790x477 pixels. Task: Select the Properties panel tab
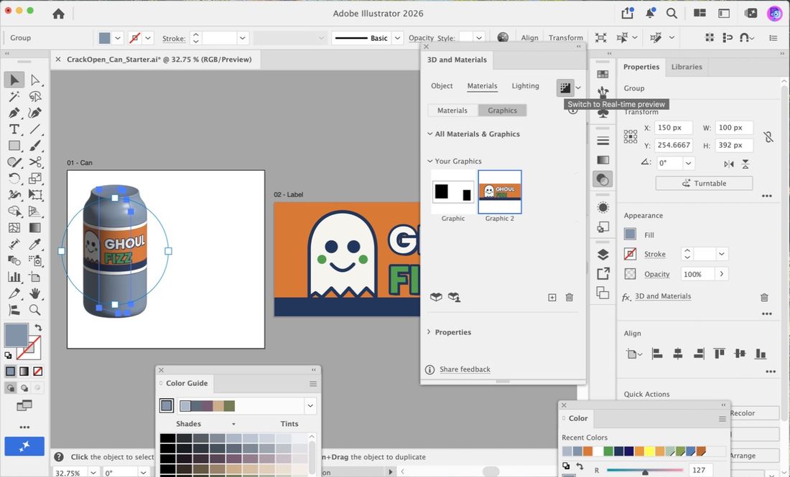pos(641,67)
